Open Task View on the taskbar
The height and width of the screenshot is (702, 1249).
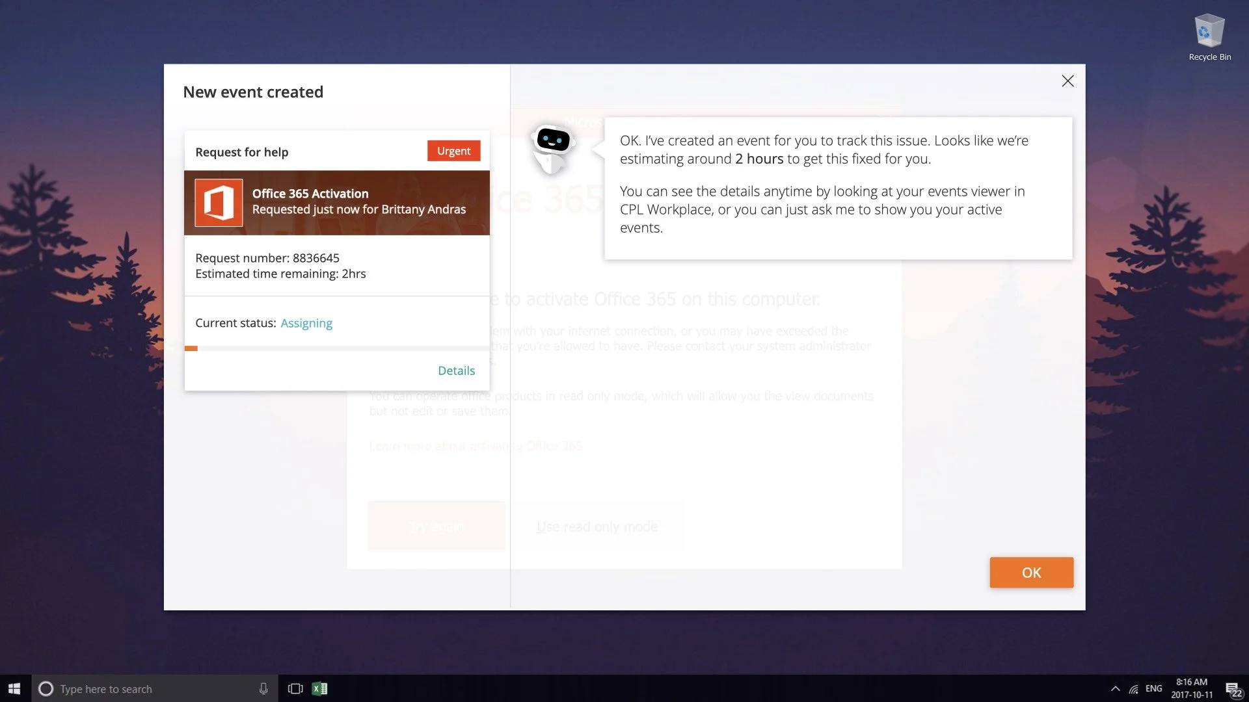point(295,689)
